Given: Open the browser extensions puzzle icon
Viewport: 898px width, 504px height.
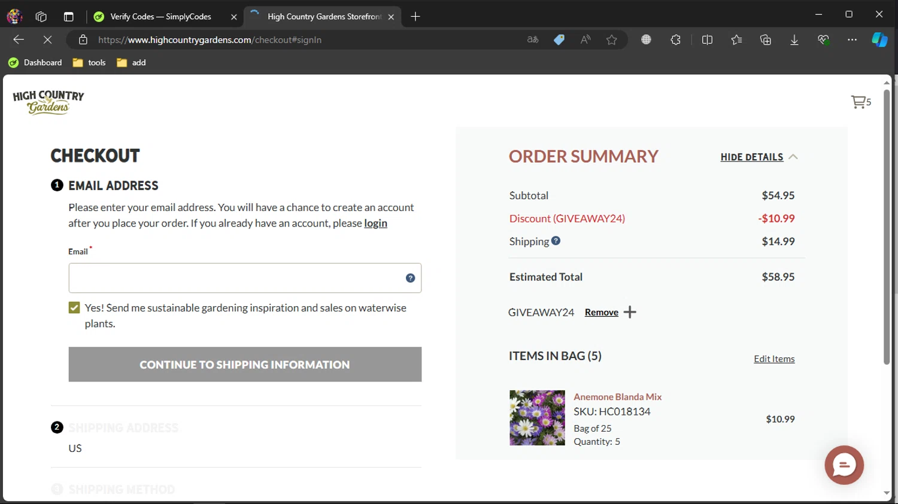Looking at the screenshot, I should pos(675,40).
